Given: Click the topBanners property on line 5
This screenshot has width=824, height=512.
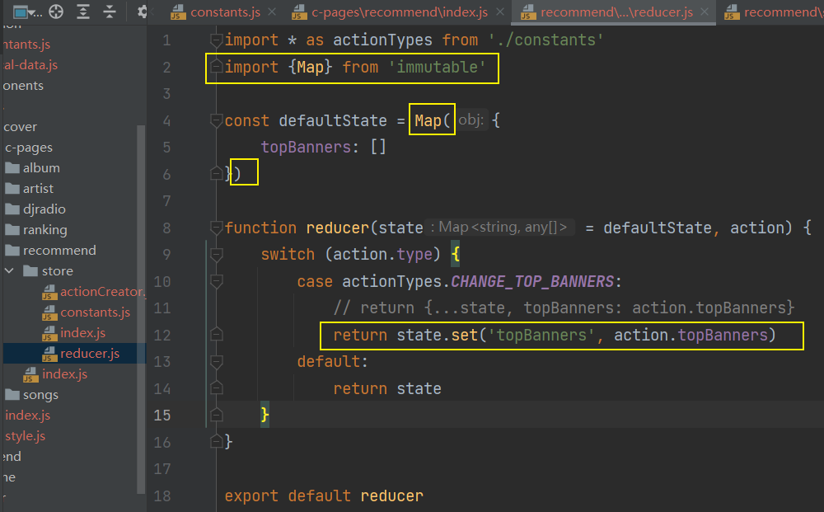Looking at the screenshot, I should (306, 148).
